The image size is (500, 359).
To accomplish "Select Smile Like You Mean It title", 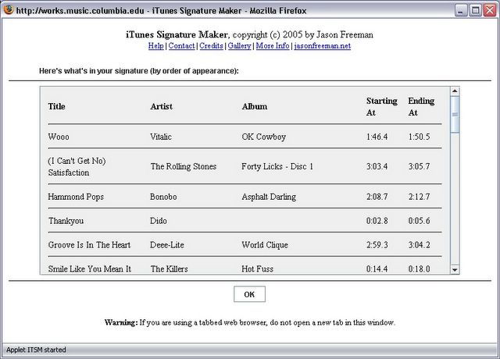I will (90, 268).
